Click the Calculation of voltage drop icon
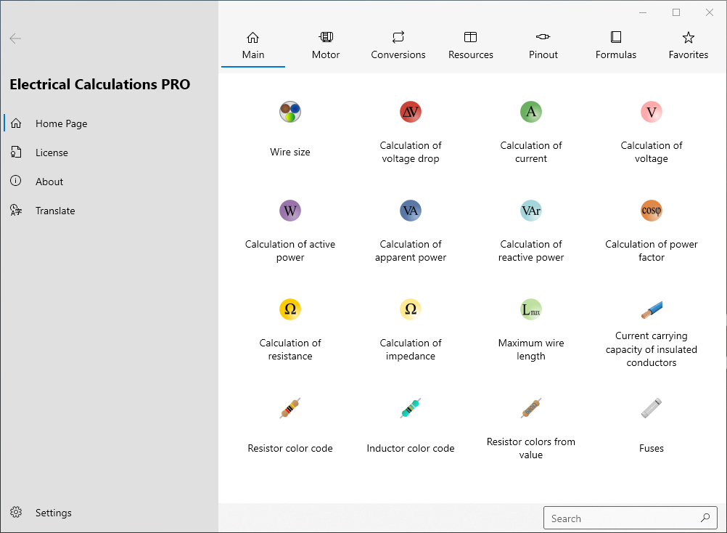The image size is (727, 533). pos(411,112)
